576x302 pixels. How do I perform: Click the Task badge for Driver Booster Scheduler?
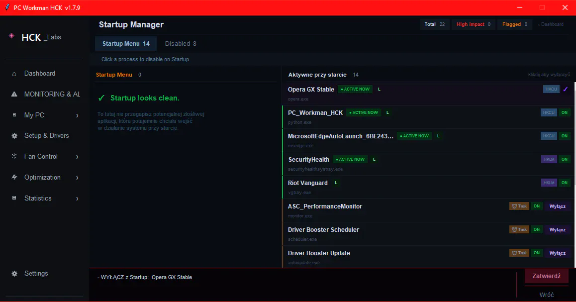pyautogui.click(x=519, y=230)
